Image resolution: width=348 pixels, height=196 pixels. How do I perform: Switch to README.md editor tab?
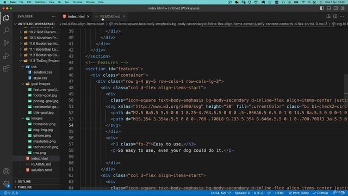point(110,16)
